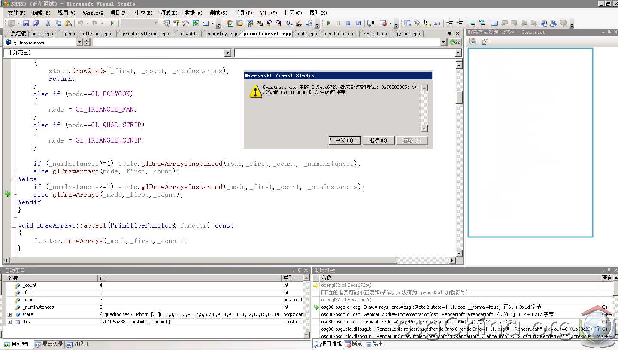
Task: Click the glDrawArrays context stepper arrows
Action: pyautogui.click(x=87, y=42)
